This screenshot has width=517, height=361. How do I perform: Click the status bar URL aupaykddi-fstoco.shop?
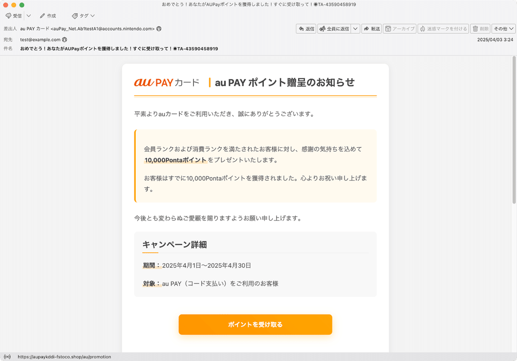pyautogui.click(x=64, y=357)
